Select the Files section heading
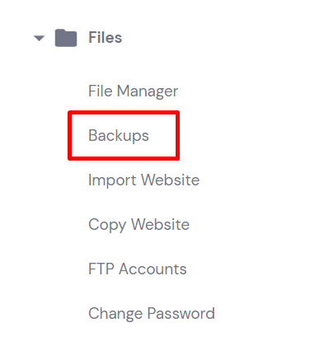Viewport: 310px width, 346px height. tap(106, 37)
